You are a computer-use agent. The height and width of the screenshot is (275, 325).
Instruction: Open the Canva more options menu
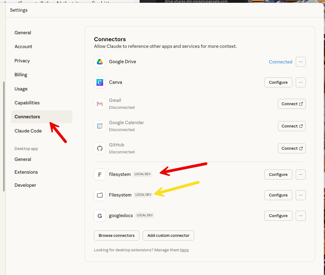[300, 82]
